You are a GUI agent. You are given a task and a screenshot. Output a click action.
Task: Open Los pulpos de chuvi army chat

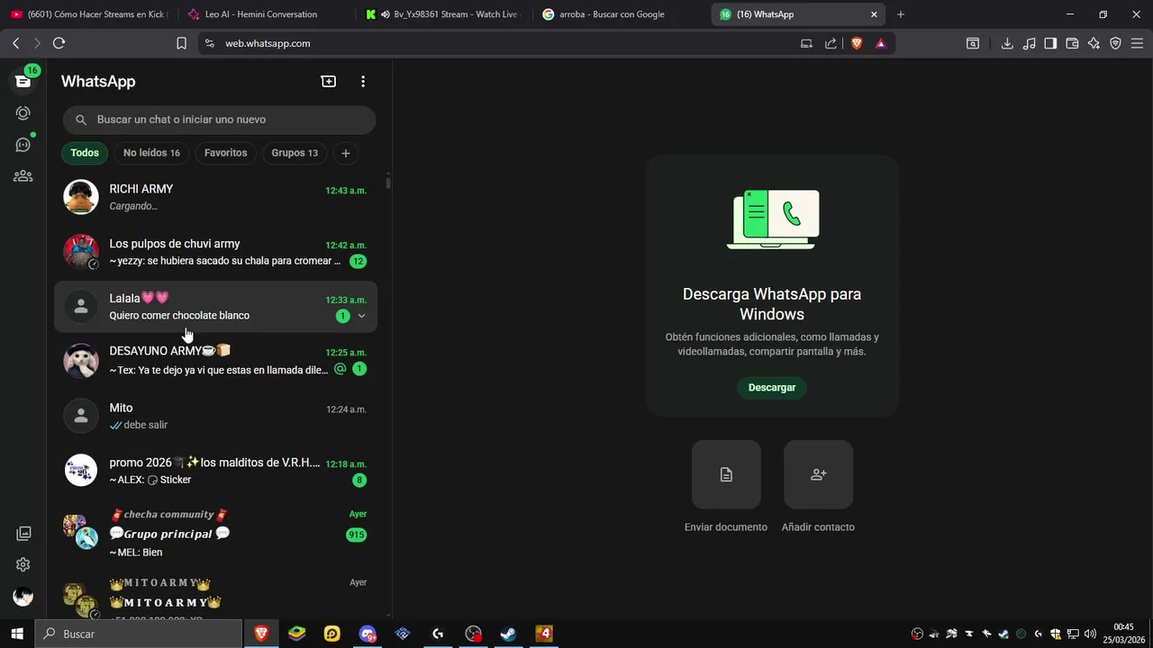click(216, 252)
